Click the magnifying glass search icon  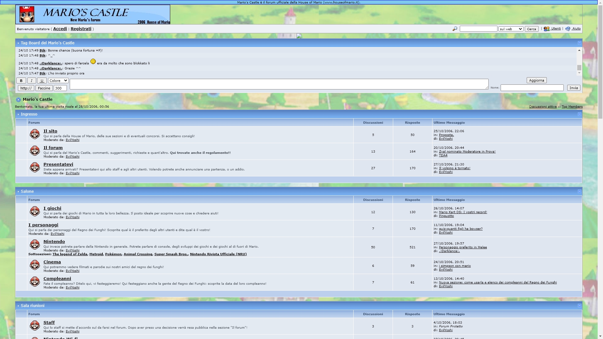coord(455,29)
